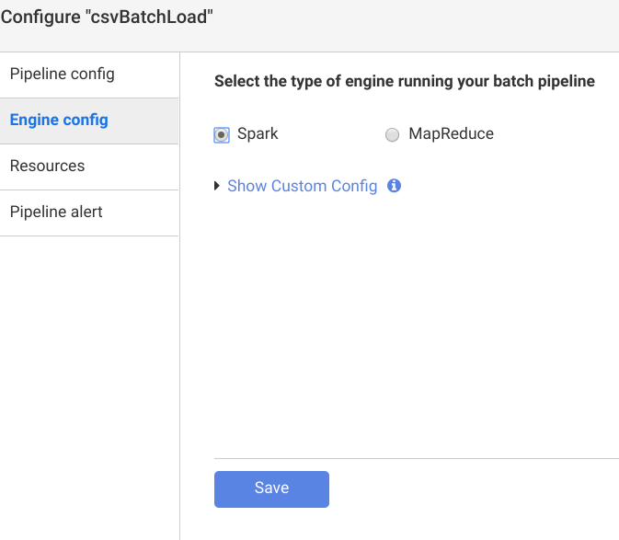Click empty sidebar area below Pipeline alert
The width and height of the screenshot is (619, 540).
[x=89, y=386]
